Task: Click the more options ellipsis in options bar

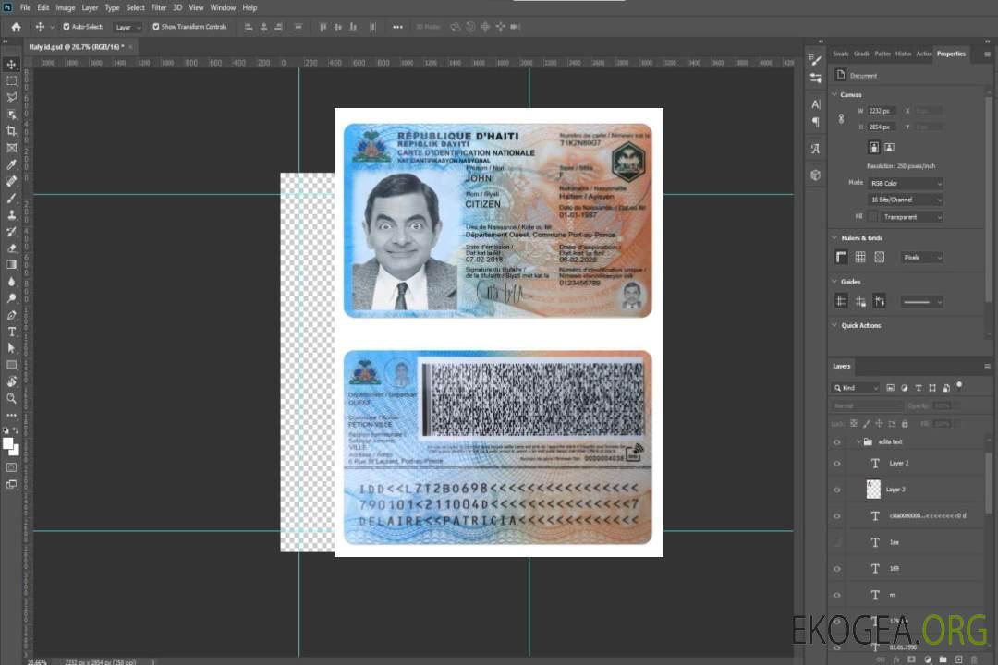Action: [397, 27]
